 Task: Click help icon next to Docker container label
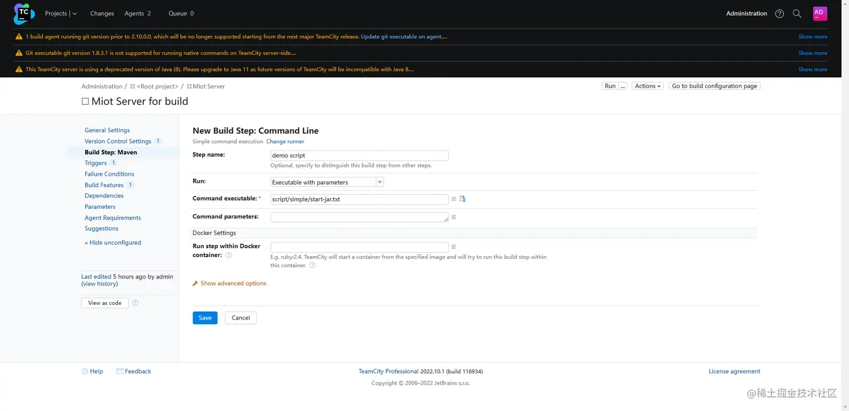coord(229,255)
